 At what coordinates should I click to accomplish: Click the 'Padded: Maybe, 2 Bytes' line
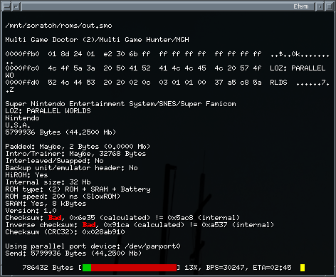(78, 147)
